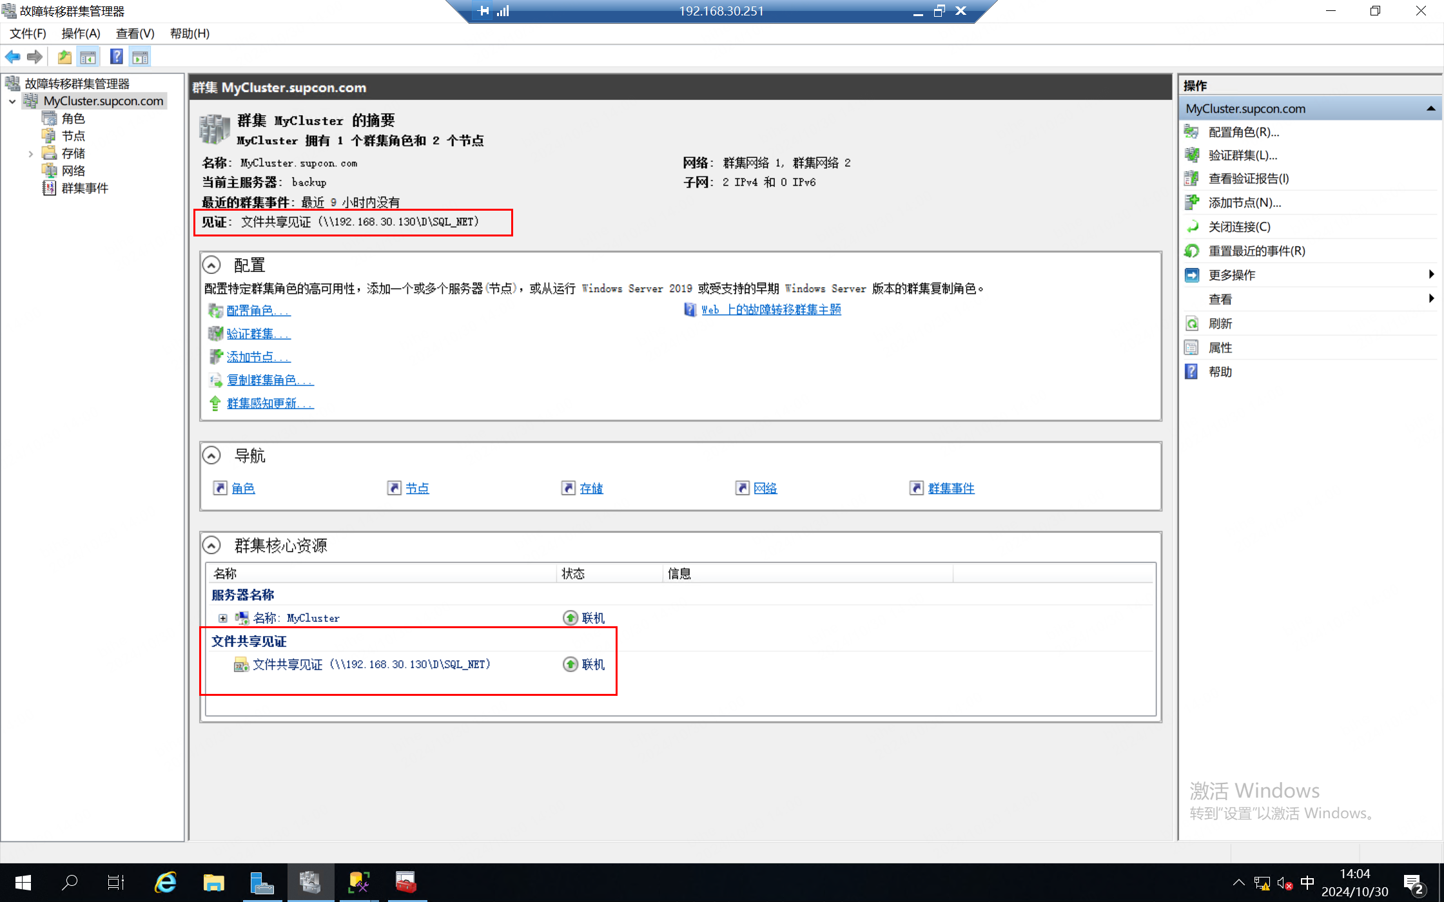
Task: Click the Refresh (刷新) action icon
Action: [1192, 323]
